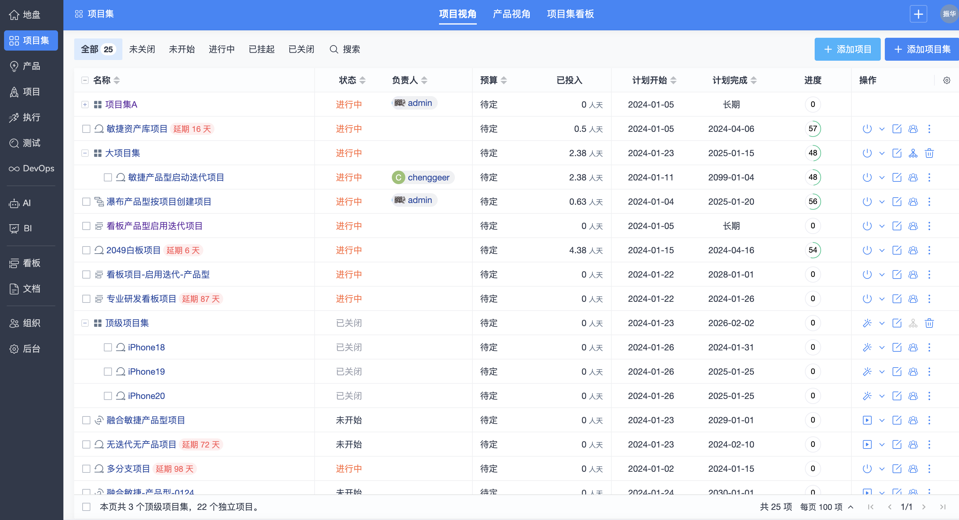
Task: Click the edit icon for 2049白板项目
Action: pyautogui.click(x=897, y=250)
